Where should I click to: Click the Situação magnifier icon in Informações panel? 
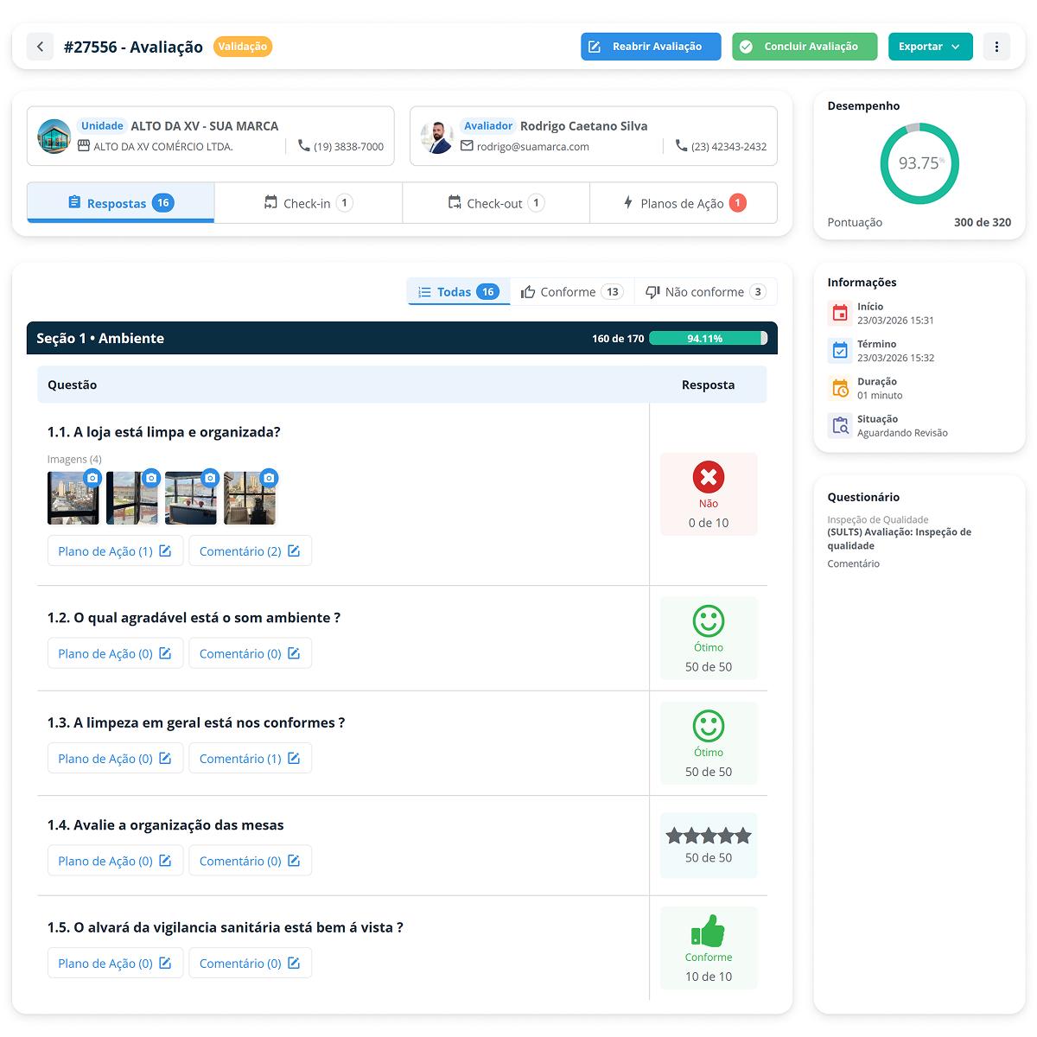pyautogui.click(x=839, y=424)
